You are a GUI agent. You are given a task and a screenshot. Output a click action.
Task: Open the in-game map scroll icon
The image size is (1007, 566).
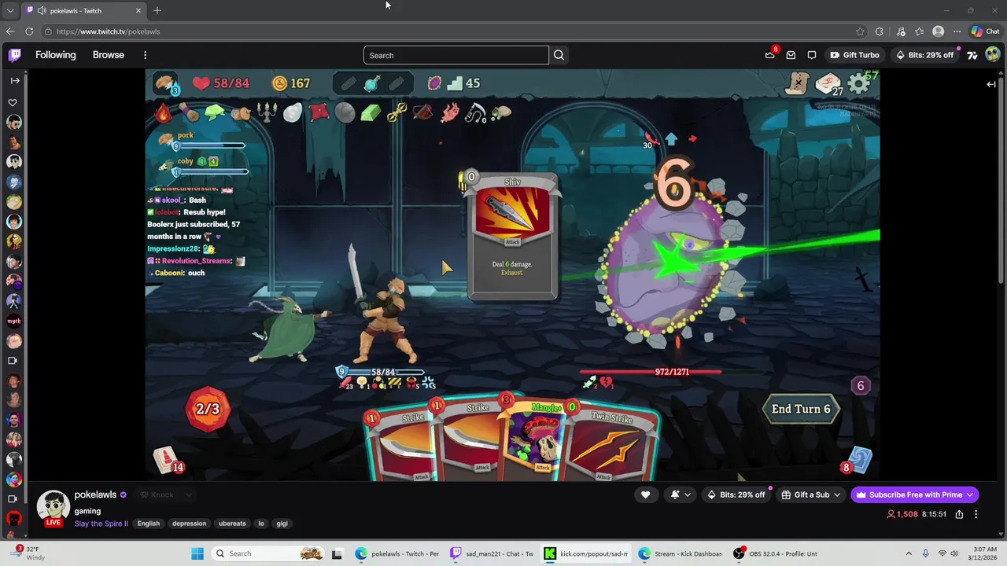(798, 83)
